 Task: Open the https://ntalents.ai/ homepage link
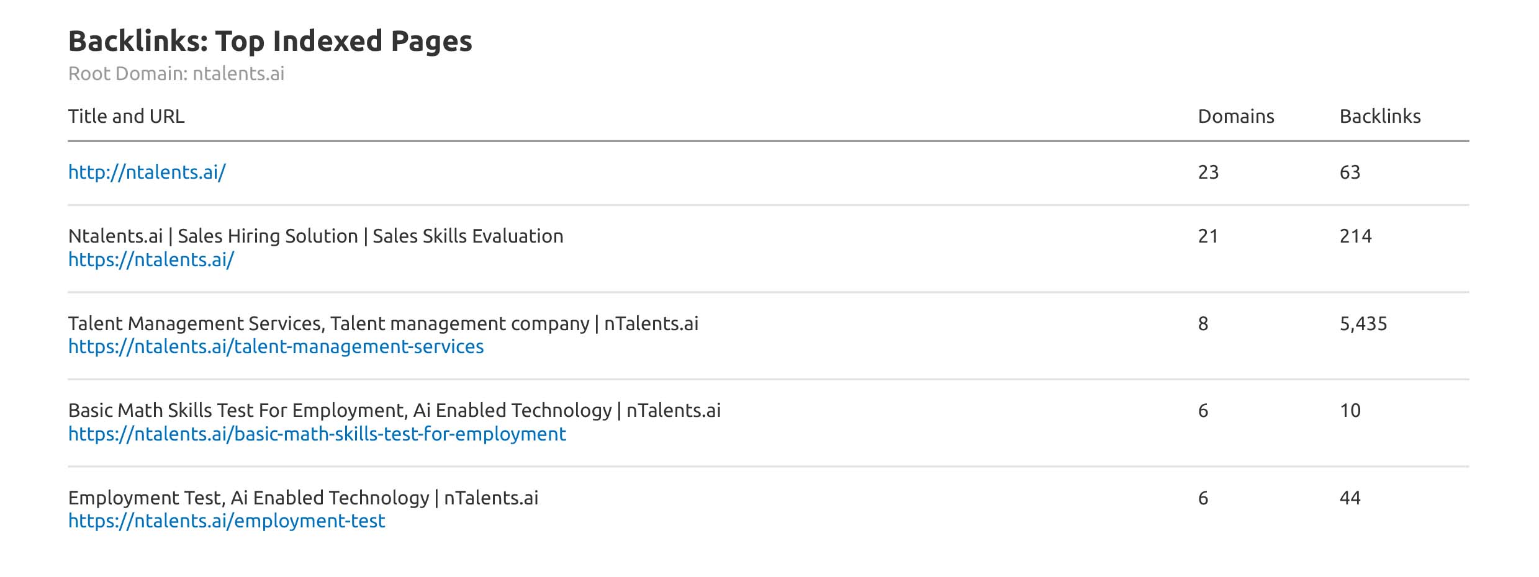[151, 259]
